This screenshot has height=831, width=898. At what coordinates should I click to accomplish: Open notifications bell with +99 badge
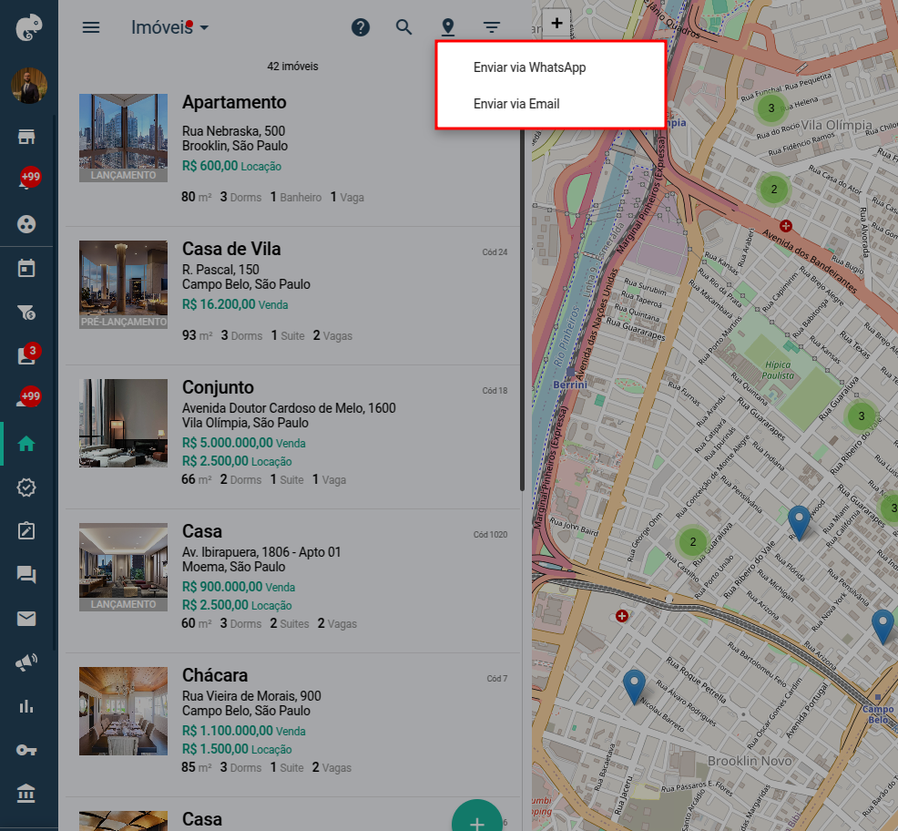tap(27, 179)
